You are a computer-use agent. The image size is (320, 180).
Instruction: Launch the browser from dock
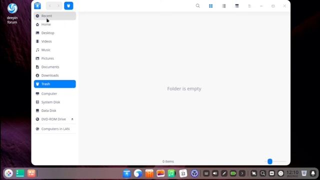pos(138,173)
